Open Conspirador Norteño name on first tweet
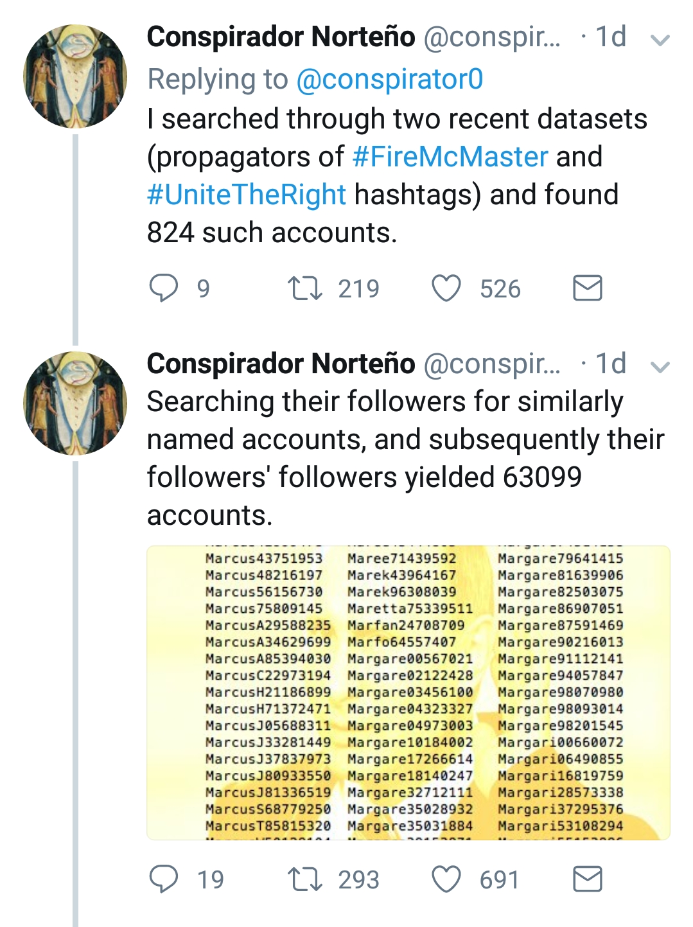The width and height of the screenshot is (693, 927). click(281, 37)
